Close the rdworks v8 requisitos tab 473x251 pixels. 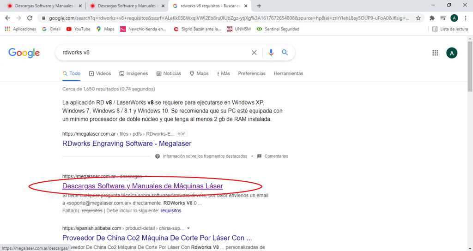pos(246,6)
